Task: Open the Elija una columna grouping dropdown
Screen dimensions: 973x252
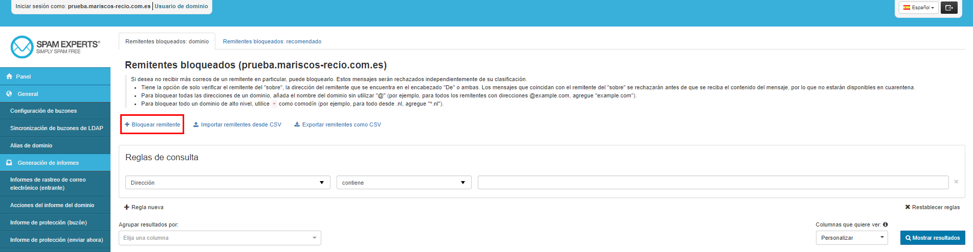Action: coord(219,238)
